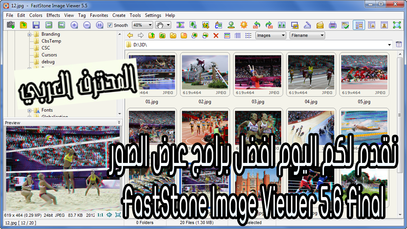Start the slideshow with the filmstrip icon

[x=181, y=25]
